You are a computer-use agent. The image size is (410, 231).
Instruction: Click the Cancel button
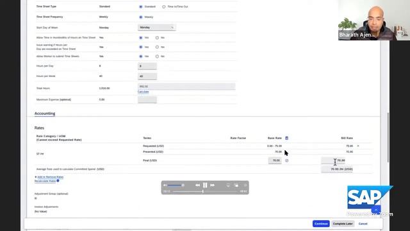(363, 224)
